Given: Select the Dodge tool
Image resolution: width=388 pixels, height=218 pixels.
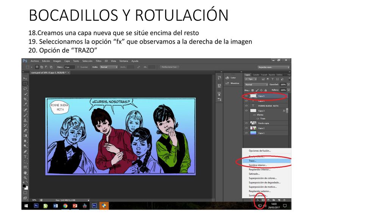Looking at the screenshot, I should point(25,146).
